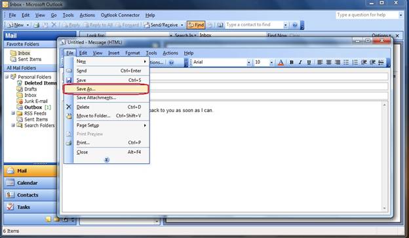Click the New mail message icon in Outlook toolbar
409x238 pixels.
[x=16, y=25]
